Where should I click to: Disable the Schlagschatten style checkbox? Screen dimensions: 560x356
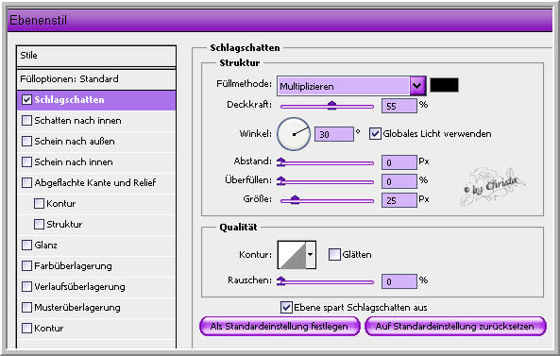pyautogui.click(x=26, y=99)
